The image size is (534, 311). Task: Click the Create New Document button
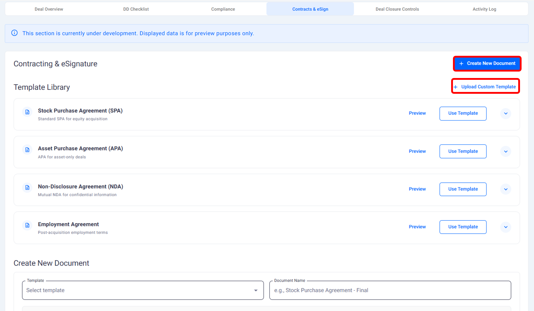[x=487, y=64]
